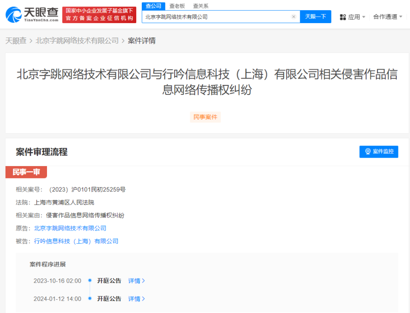Expand the 合作通道 dropdown
The image size is (410, 313).
pos(387,17)
